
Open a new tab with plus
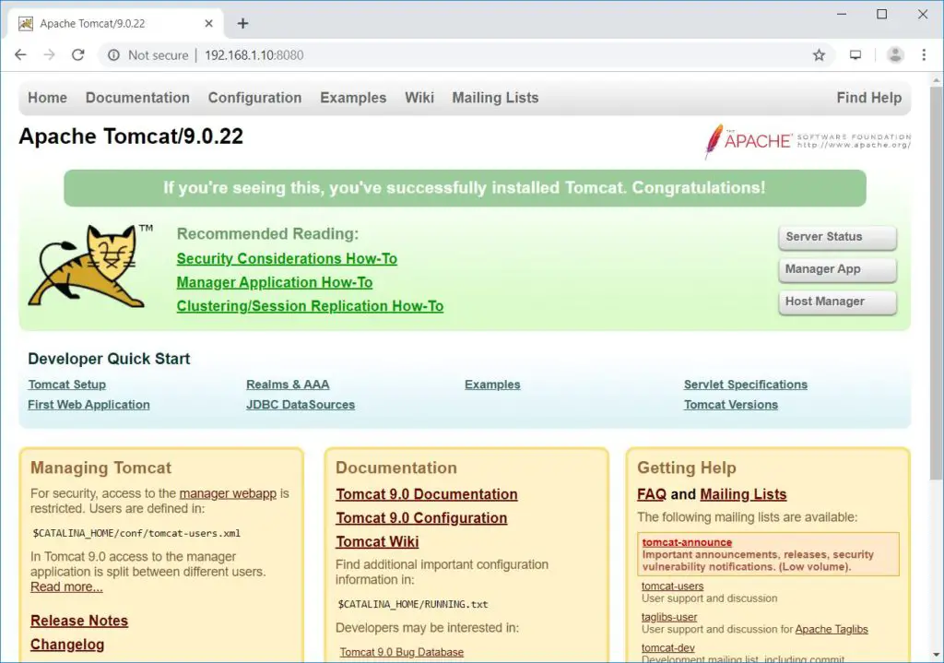click(x=242, y=23)
